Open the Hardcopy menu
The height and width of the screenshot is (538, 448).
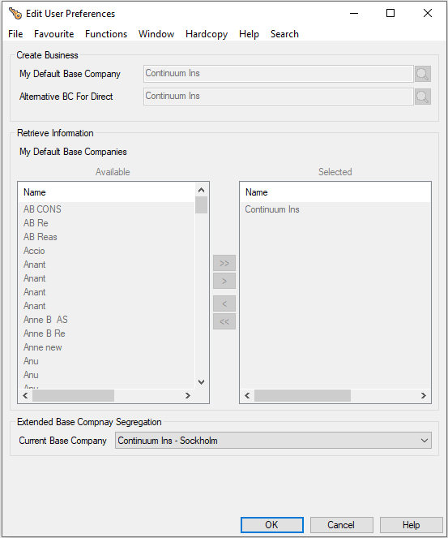[207, 34]
